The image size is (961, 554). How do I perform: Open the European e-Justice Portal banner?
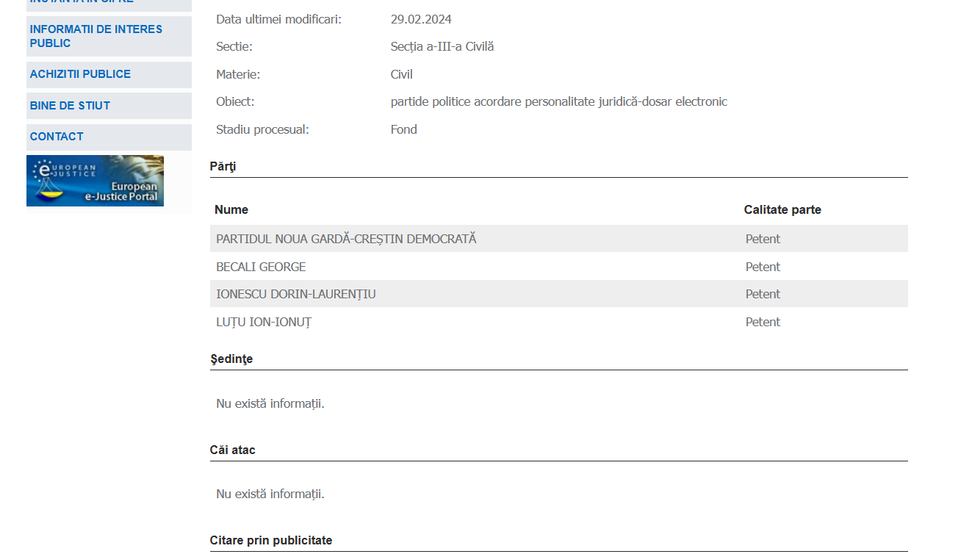pyautogui.click(x=95, y=181)
